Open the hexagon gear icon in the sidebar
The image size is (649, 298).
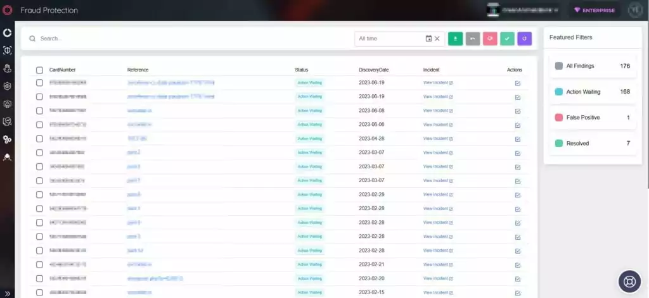coord(7,86)
